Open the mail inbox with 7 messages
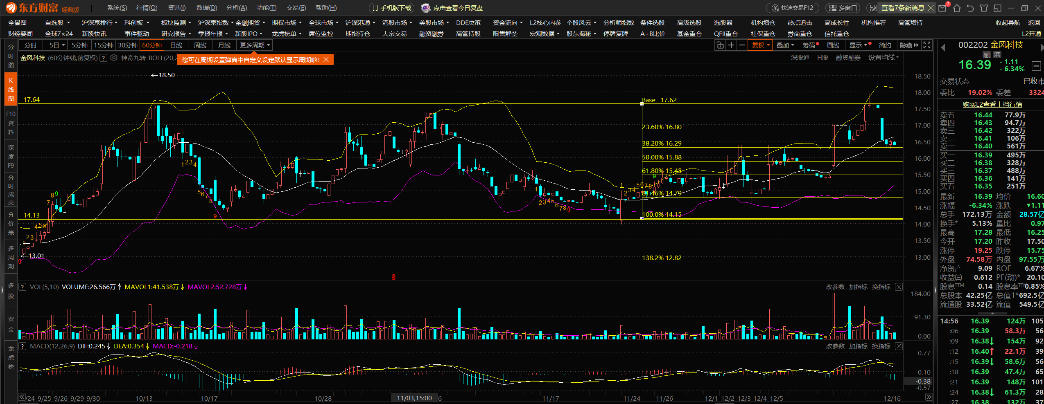Image resolution: width=1044 pixels, height=404 pixels. point(942,8)
